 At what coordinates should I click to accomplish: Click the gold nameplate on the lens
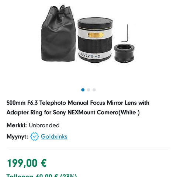point(96,35)
